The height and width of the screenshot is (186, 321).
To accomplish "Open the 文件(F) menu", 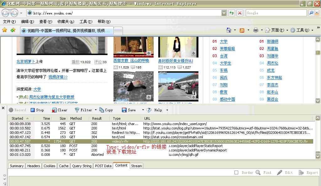I will tap(9, 22).
